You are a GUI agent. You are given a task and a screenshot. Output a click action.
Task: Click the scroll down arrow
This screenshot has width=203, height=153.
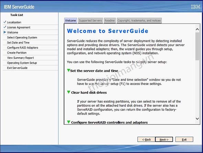coord(197,119)
